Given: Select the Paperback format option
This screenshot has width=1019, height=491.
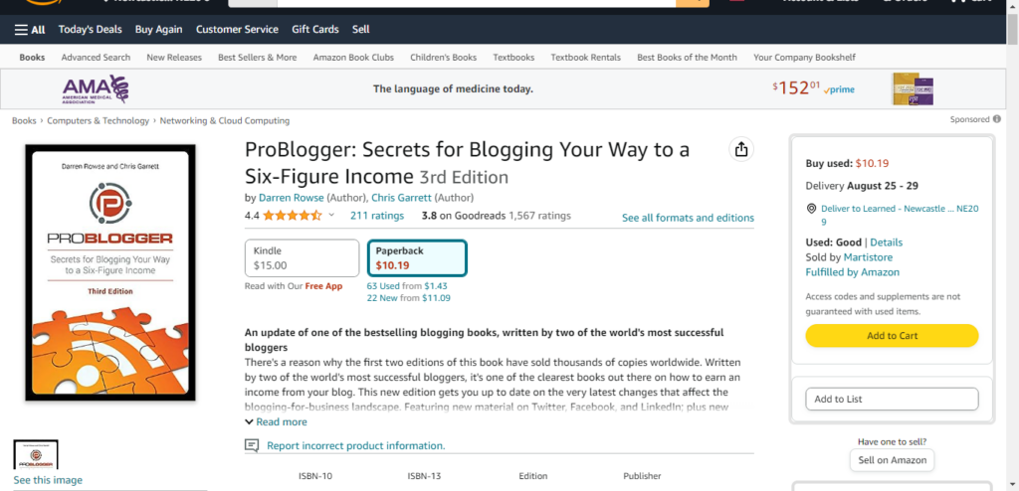Looking at the screenshot, I should click(416, 258).
